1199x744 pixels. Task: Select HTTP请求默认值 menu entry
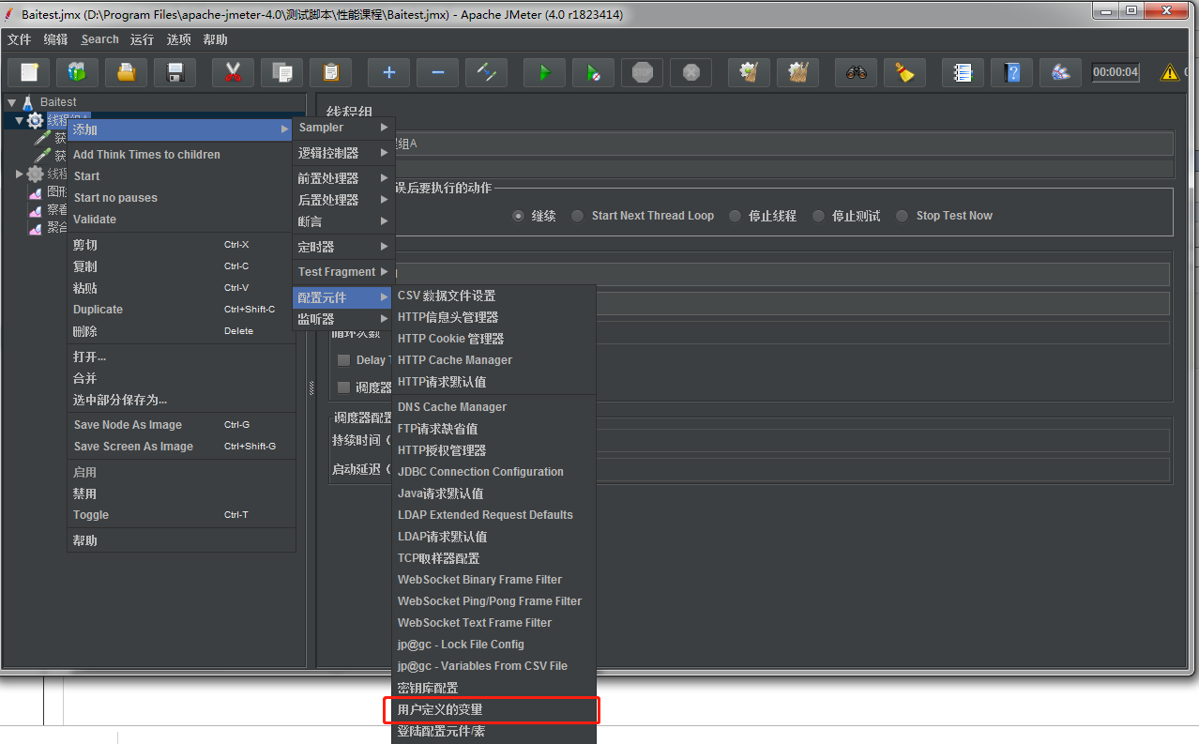click(x=493, y=382)
